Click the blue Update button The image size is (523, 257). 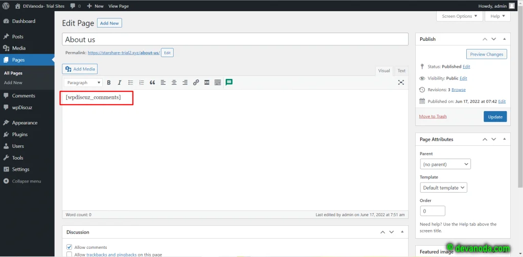(x=495, y=117)
